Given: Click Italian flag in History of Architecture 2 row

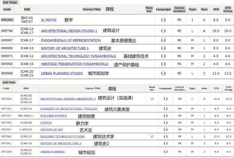Looking at the screenshot, I should point(165,143).
